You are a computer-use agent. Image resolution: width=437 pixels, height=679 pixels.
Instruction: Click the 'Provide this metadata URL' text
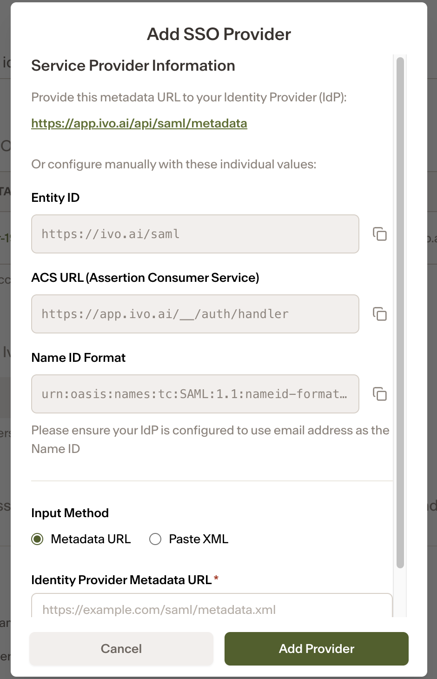pyautogui.click(x=189, y=97)
